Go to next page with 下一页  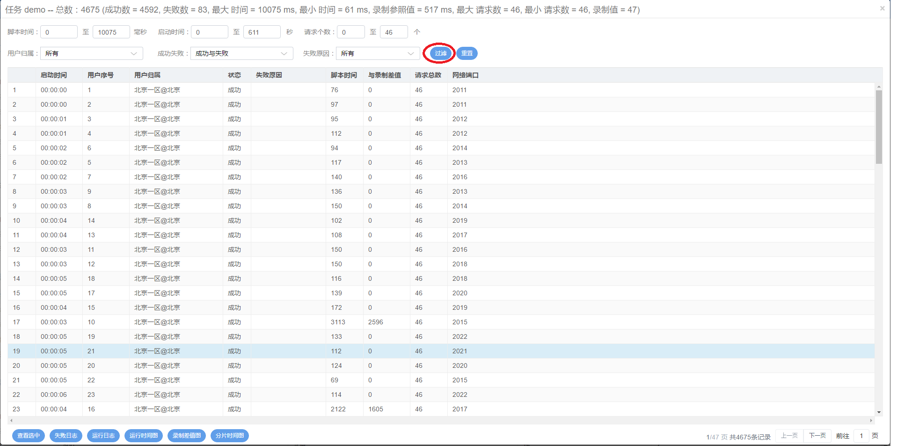tap(817, 436)
